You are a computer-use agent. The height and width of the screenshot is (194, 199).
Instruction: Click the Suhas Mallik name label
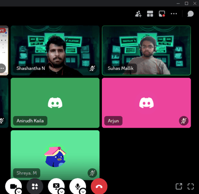120,68
